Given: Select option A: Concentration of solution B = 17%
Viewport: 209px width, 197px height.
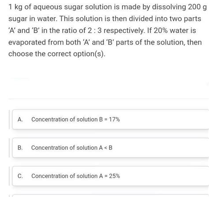Looking at the screenshot, I should point(111,119).
